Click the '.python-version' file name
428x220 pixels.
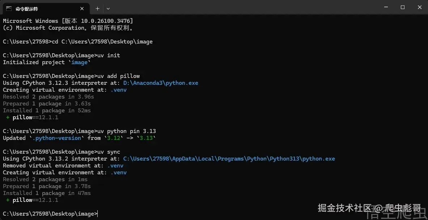57,138
